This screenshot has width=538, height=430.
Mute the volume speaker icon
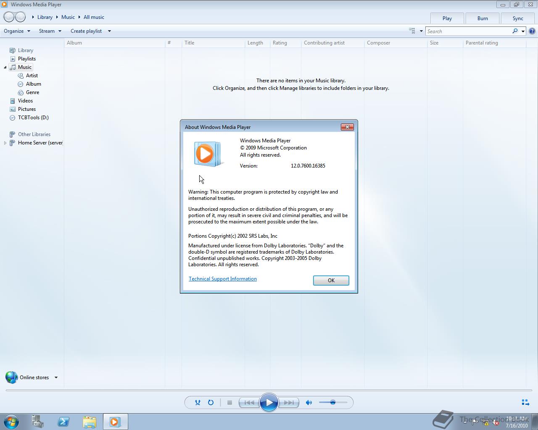309,402
